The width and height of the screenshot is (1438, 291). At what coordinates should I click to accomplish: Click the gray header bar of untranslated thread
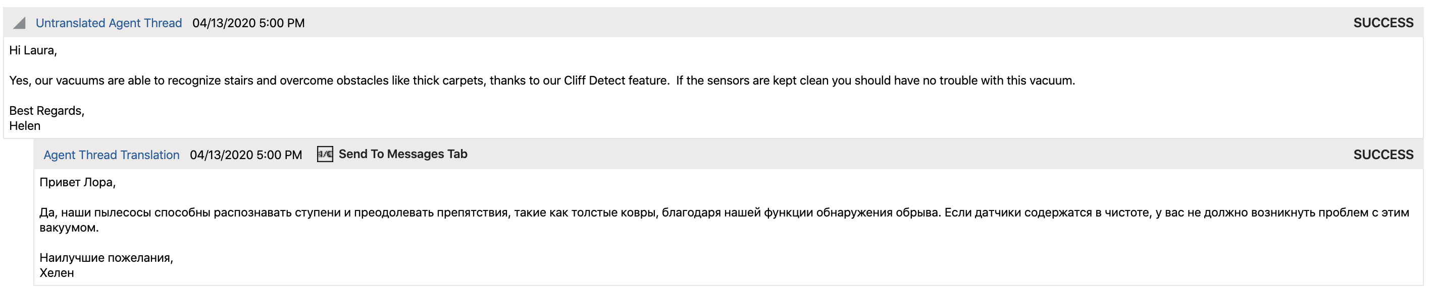pos(713,23)
